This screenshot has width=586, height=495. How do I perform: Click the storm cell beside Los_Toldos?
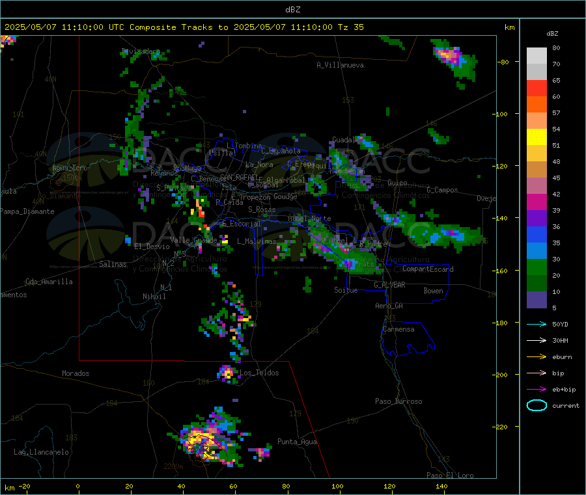(227, 373)
